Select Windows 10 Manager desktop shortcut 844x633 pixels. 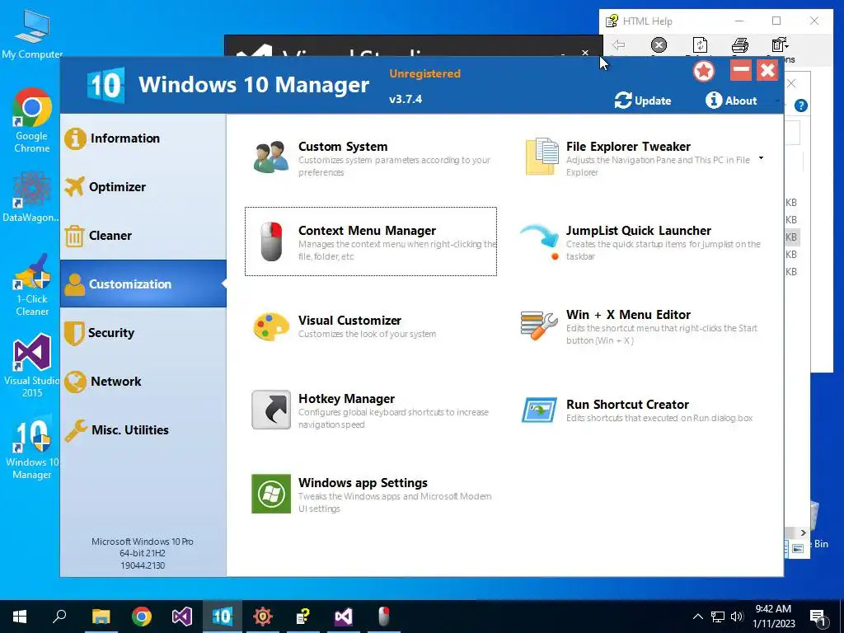tap(32, 448)
